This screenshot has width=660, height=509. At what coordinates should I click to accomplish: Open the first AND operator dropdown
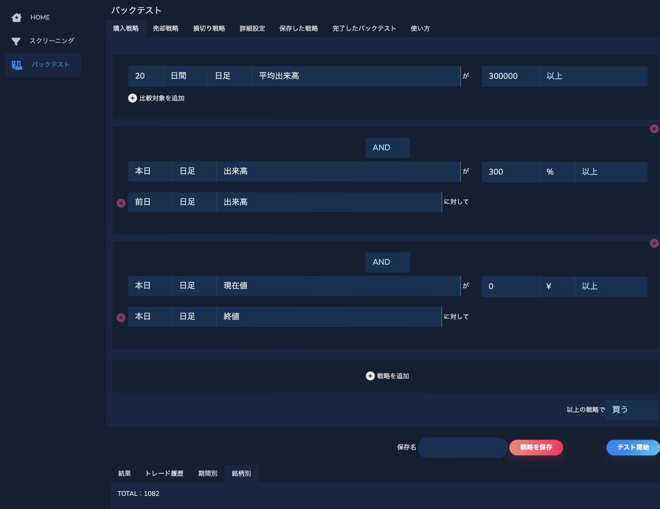388,148
